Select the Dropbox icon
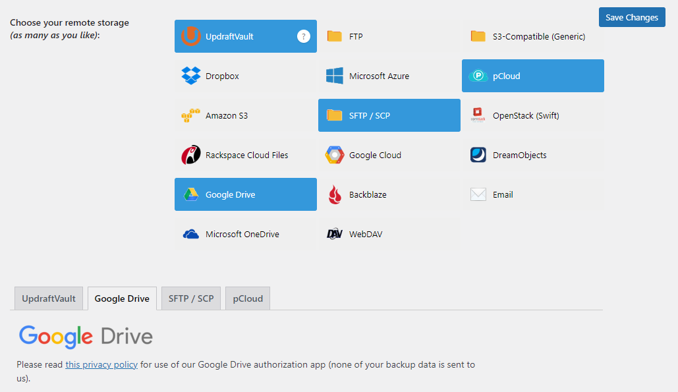Image resolution: width=678 pixels, height=392 pixels. point(190,76)
